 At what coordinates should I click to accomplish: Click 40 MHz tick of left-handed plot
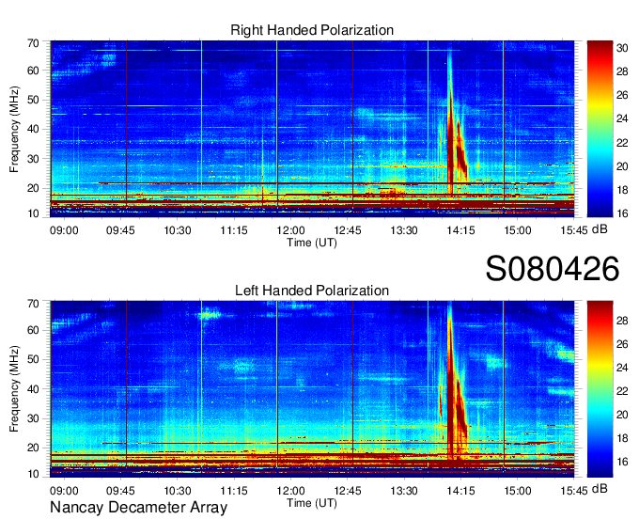pyautogui.click(x=34, y=389)
